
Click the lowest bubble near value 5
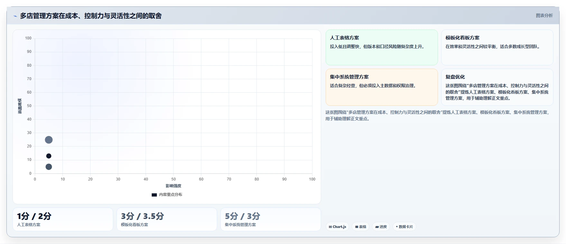tap(49, 167)
